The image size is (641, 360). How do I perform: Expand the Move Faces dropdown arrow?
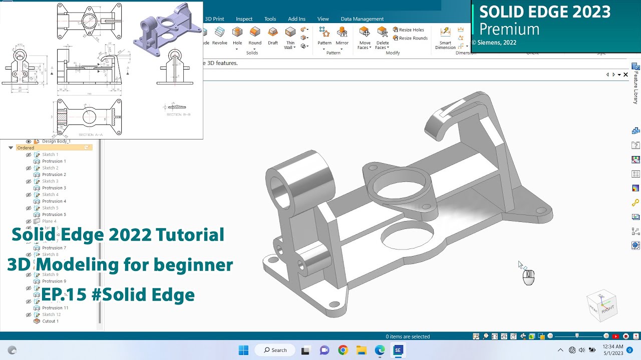point(370,48)
